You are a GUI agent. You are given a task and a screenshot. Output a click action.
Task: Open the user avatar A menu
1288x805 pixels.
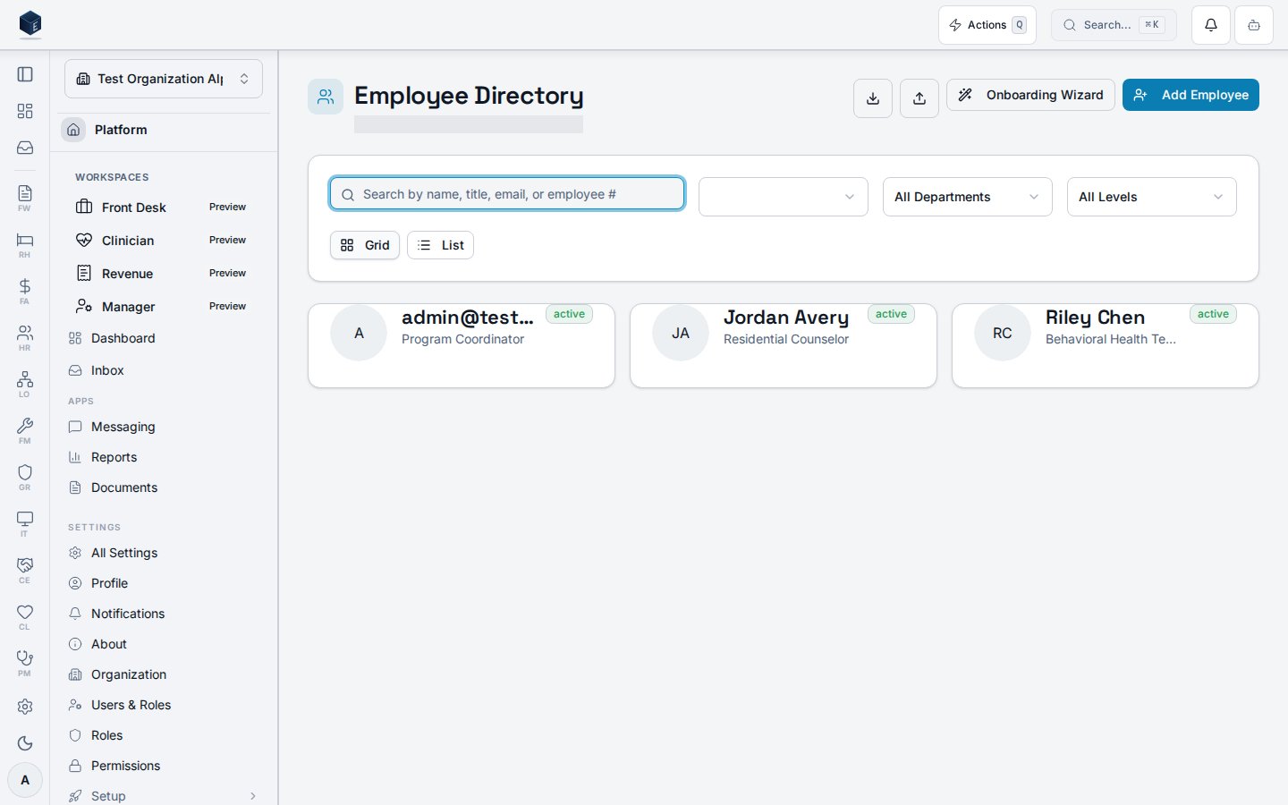click(x=25, y=780)
